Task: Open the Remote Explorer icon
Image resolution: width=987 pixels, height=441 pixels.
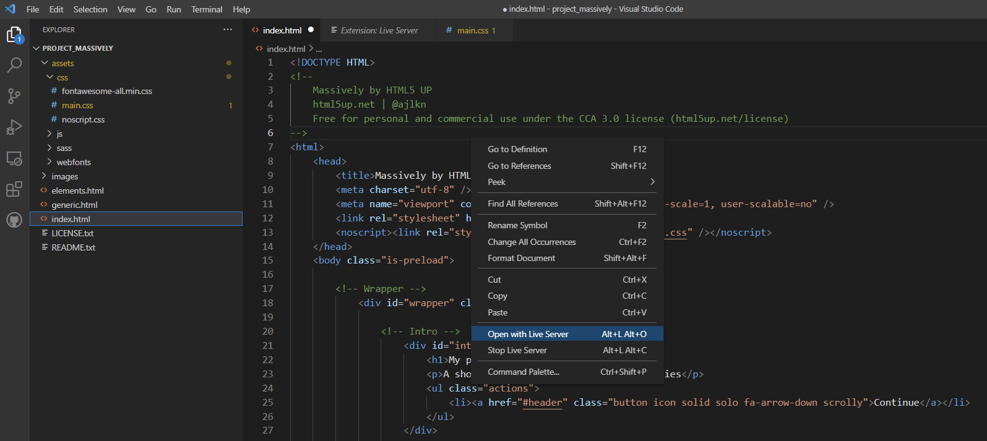Action: [14, 158]
